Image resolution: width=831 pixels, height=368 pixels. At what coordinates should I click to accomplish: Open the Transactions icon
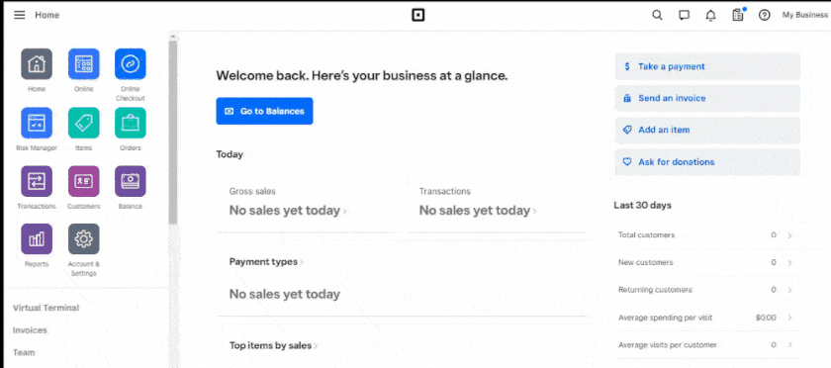[37, 181]
